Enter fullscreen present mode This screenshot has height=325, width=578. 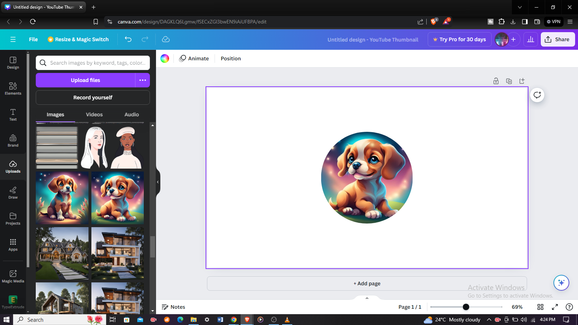point(555,307)
